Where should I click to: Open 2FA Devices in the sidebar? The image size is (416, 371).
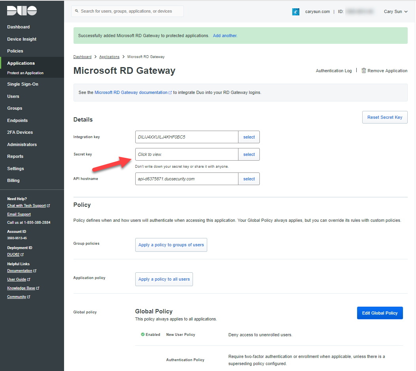[x=20, y=132]
